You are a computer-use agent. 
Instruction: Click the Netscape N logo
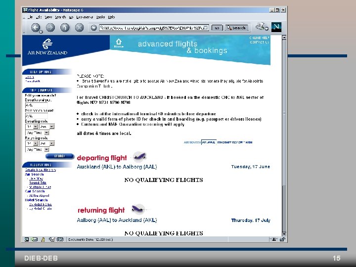pyautogui.click(x=276, y=27)
